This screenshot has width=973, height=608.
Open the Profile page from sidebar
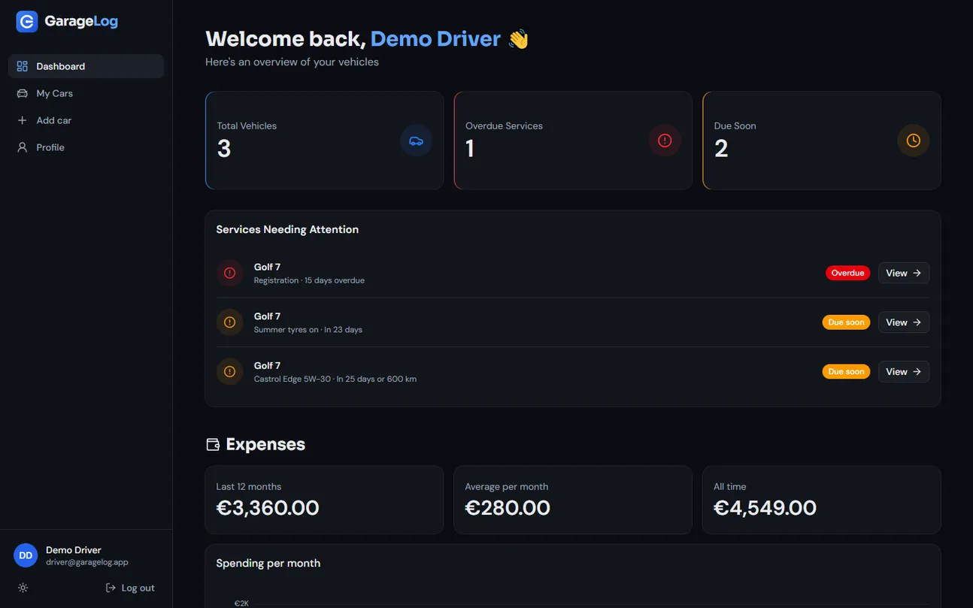pyautogui.click(x=86, y=147)
